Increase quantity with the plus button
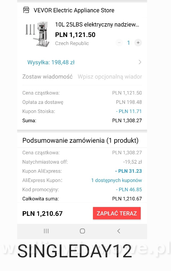This screenshot has width=171, height=271. pyautogui.click(x=138, y=43)
